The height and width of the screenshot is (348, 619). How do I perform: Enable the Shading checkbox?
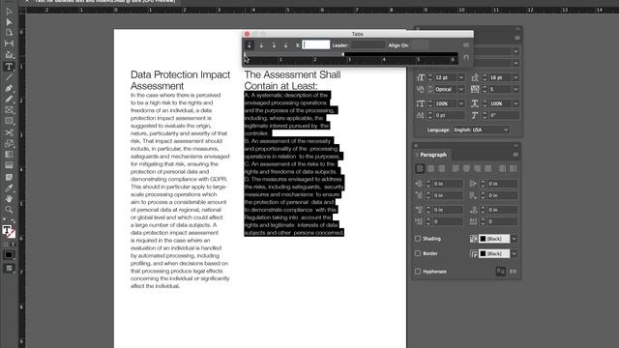(418, 239)
